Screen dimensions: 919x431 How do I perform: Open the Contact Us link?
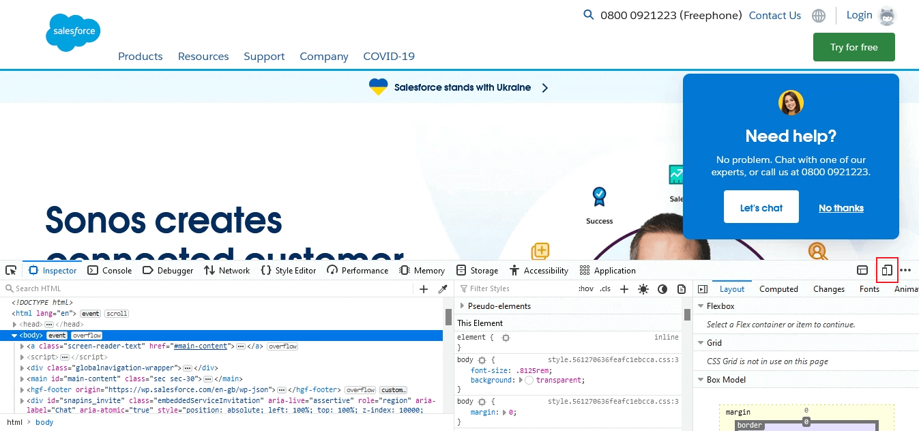[x=775, y=16]
